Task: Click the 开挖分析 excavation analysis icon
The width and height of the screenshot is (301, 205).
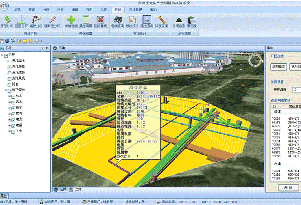Action: point(7,20)
